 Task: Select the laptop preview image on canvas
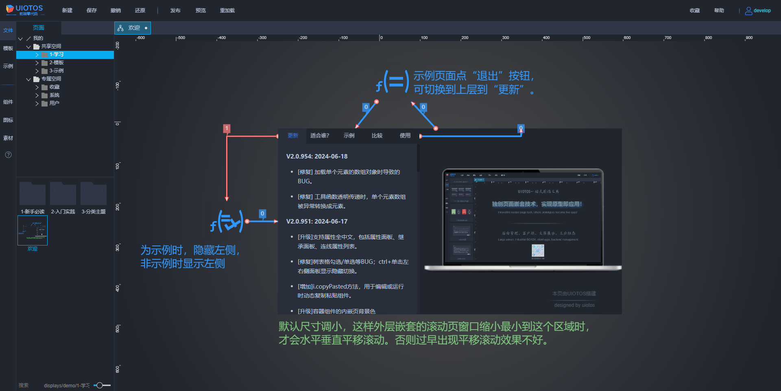point(523,219)
